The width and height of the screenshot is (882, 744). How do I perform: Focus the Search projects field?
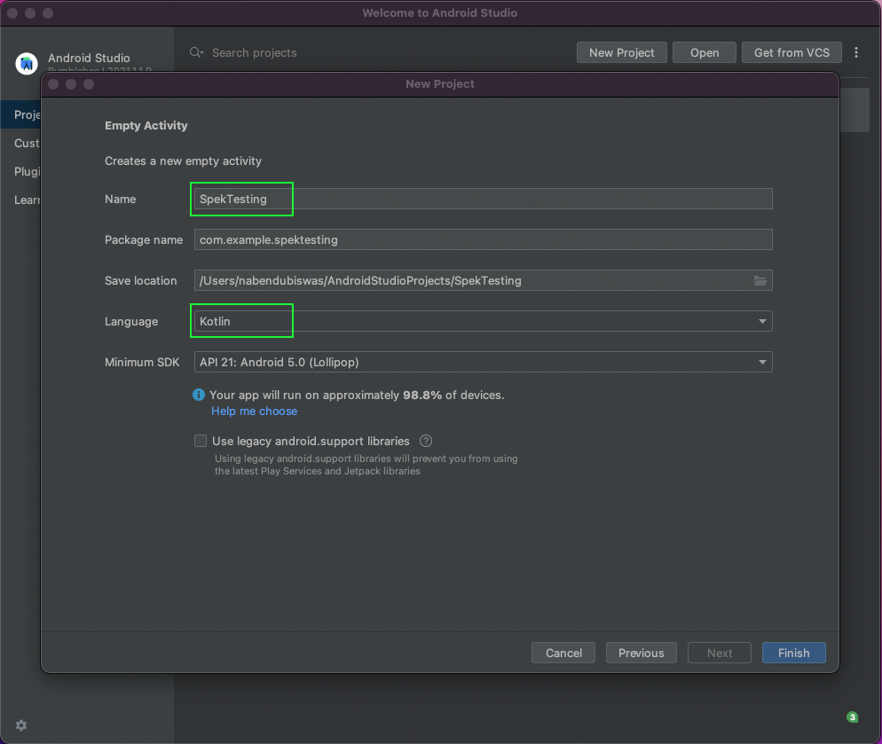pos(255,52)
